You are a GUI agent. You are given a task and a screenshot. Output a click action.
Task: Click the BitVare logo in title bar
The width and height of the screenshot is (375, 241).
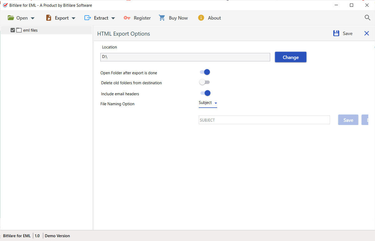[x=5, y=5]
